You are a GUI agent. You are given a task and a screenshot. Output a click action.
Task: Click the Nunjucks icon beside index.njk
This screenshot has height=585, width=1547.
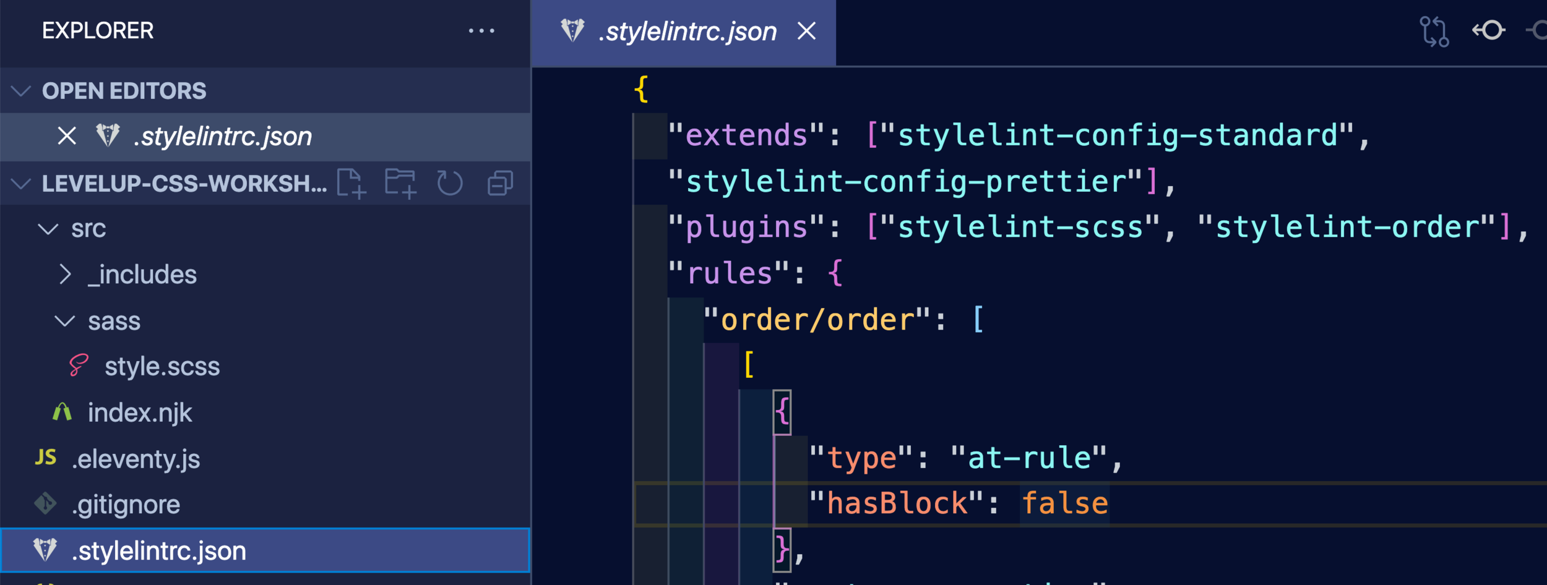tap(62, 412)
